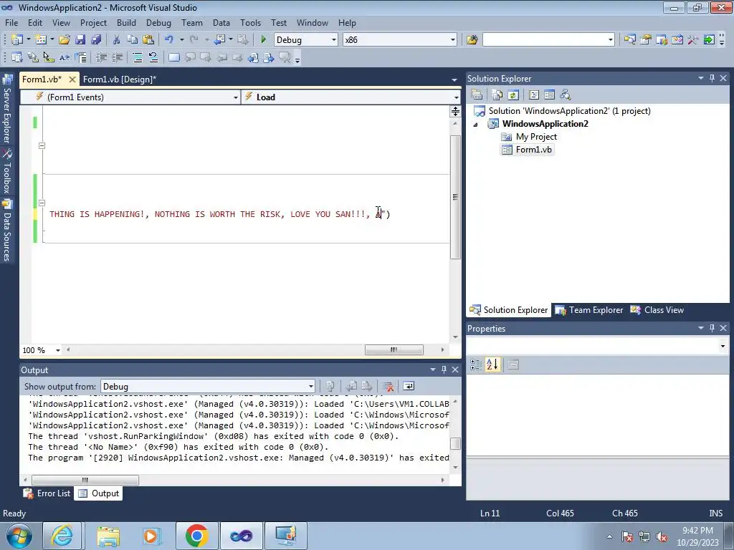Open the Debug menu
Image resolution: width=734 pixels, height=550 pixels.
(x=158, y=22)
